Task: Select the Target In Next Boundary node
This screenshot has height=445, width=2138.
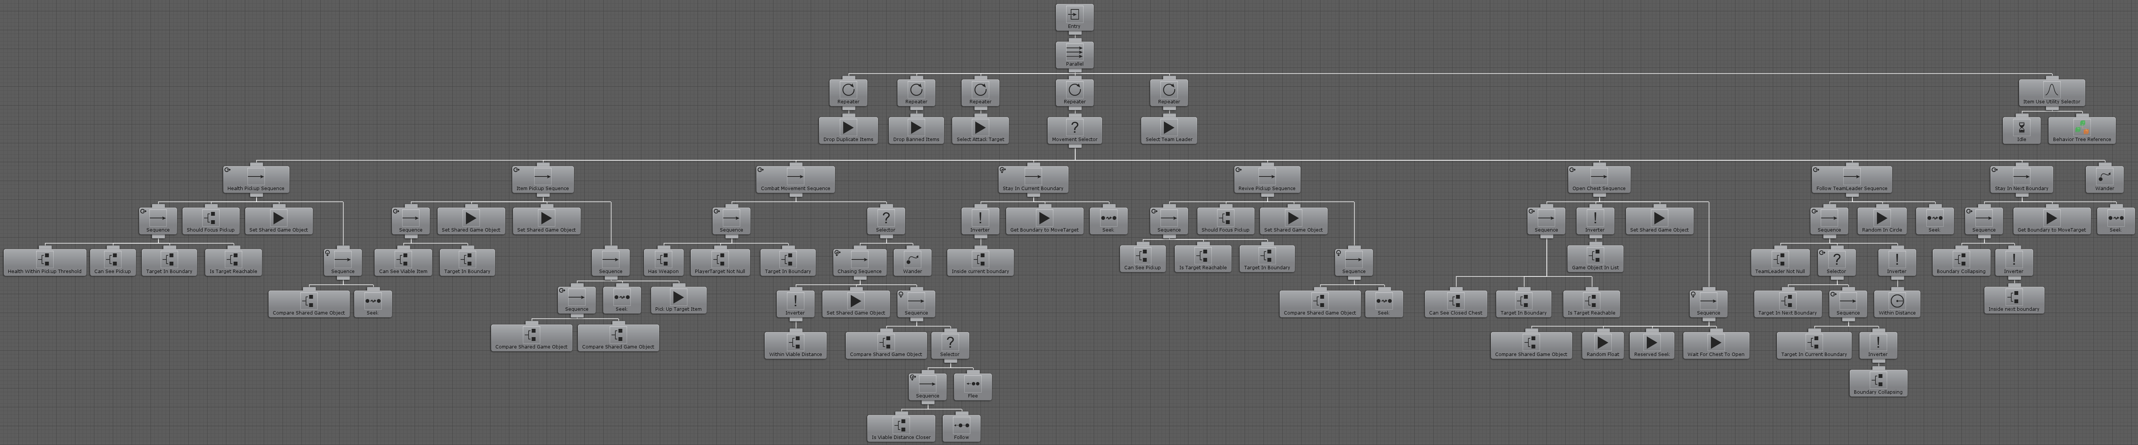Action: 1788,304
